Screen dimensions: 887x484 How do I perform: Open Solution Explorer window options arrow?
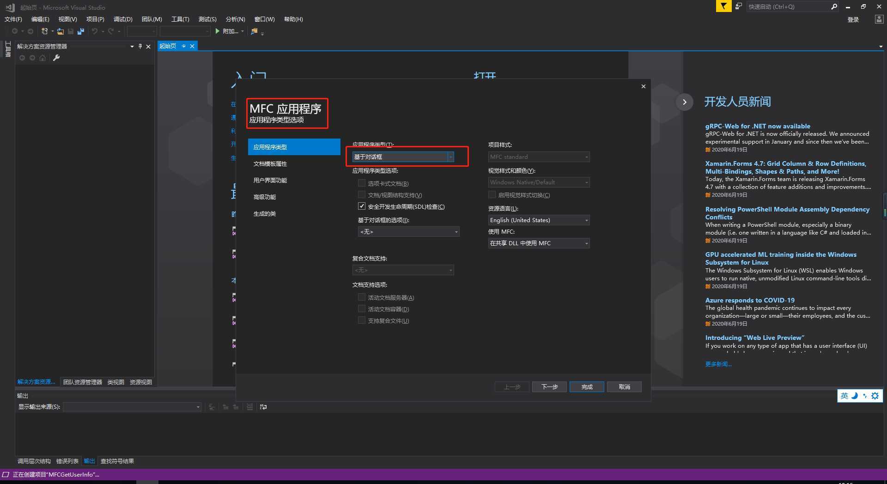[132, 47]
